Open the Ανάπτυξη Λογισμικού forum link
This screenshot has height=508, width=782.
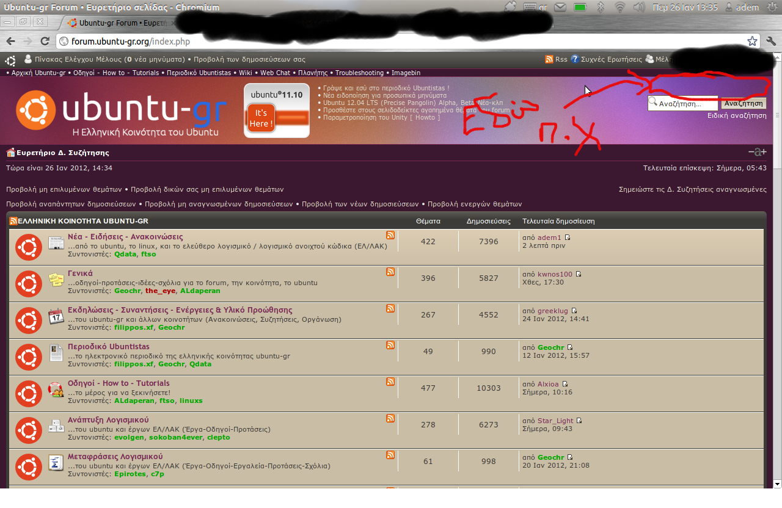click(108, 420)
